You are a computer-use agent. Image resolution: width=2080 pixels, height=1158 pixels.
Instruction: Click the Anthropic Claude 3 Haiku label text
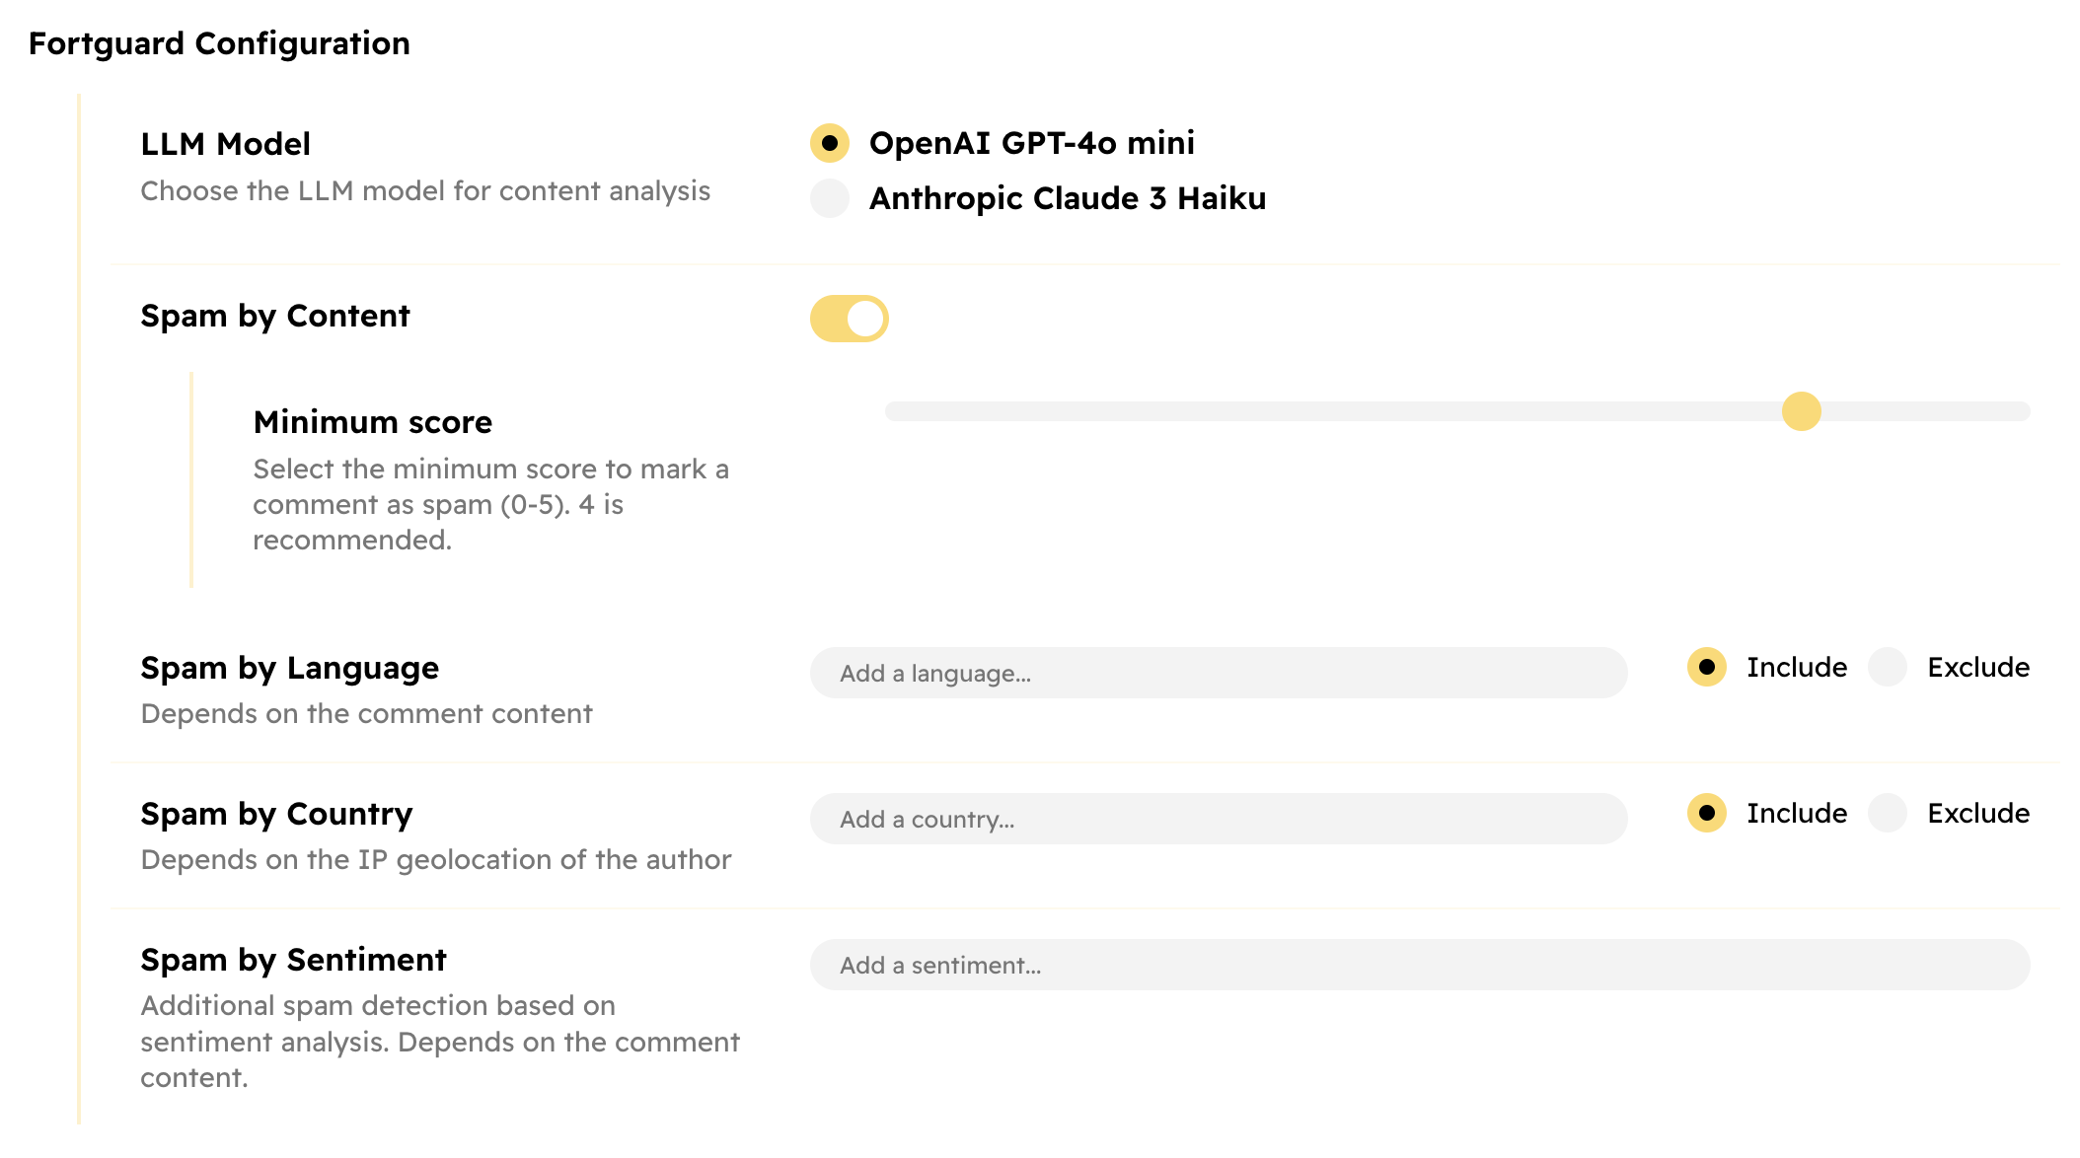click(x=1068, y=198)
